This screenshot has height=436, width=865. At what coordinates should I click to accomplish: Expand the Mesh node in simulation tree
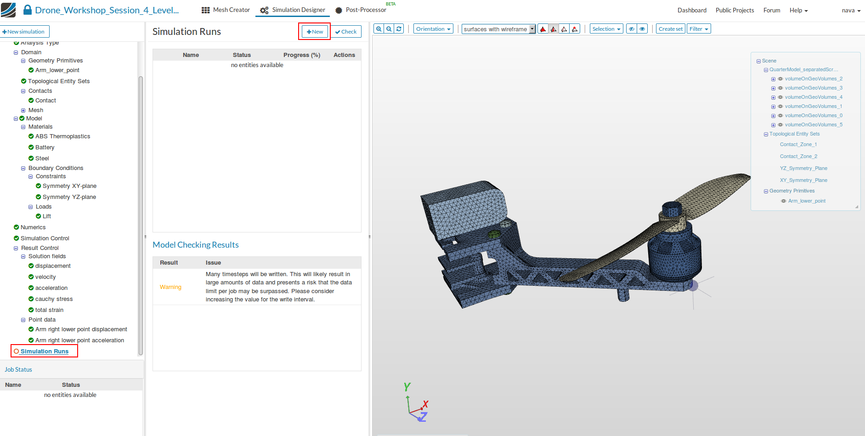tap(23, 110)
